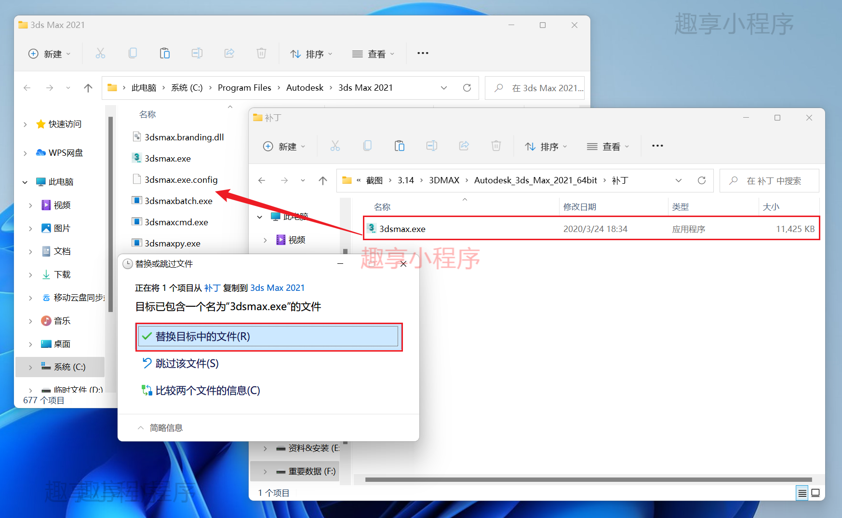The height and width of the screenshot is (518, 842).
Task: Click Paste icon in 补丁 window toolbar
Action: [x=400, y=146]
